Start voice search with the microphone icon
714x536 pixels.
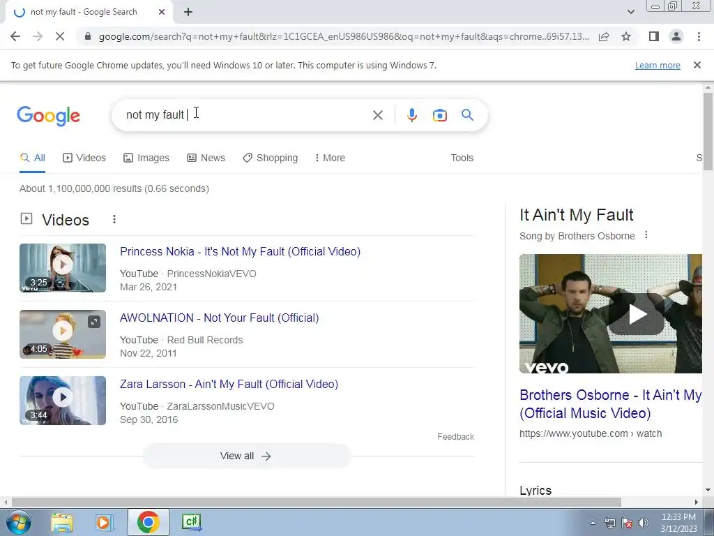click(411, 115)
